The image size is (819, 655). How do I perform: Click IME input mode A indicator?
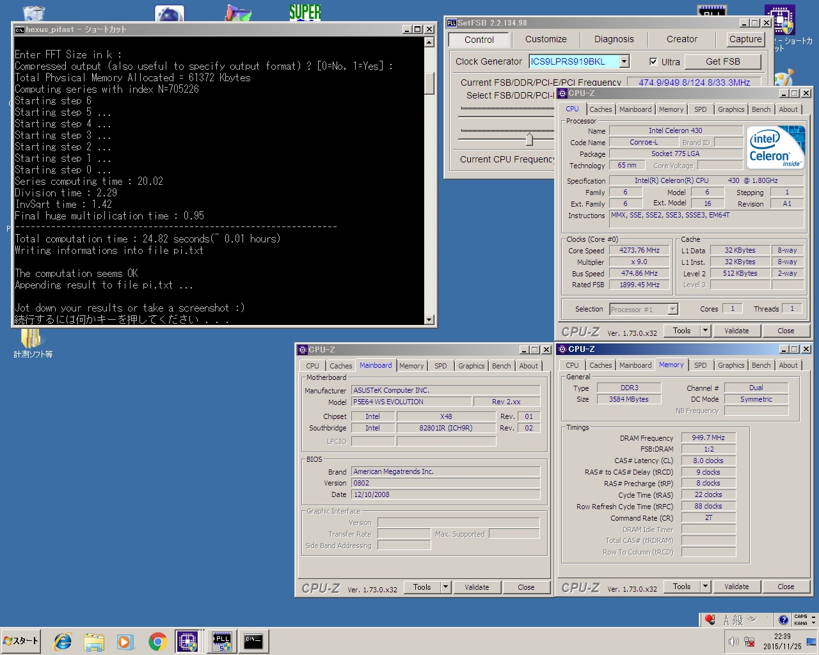[x=726, y=620]
